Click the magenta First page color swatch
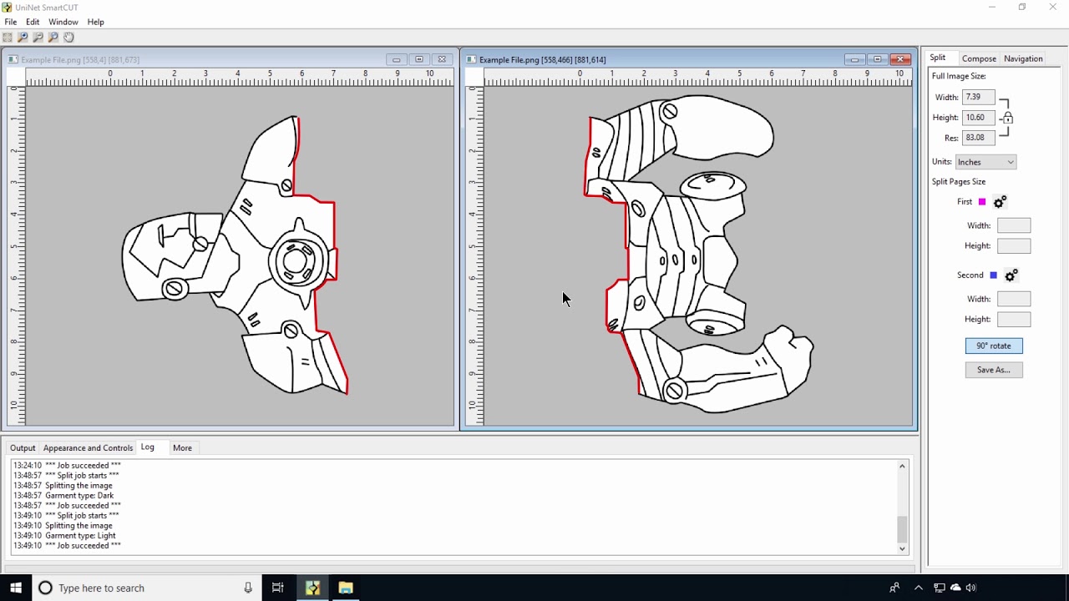The height and width of the screenshot is (601, 1069). click(982, 202)
